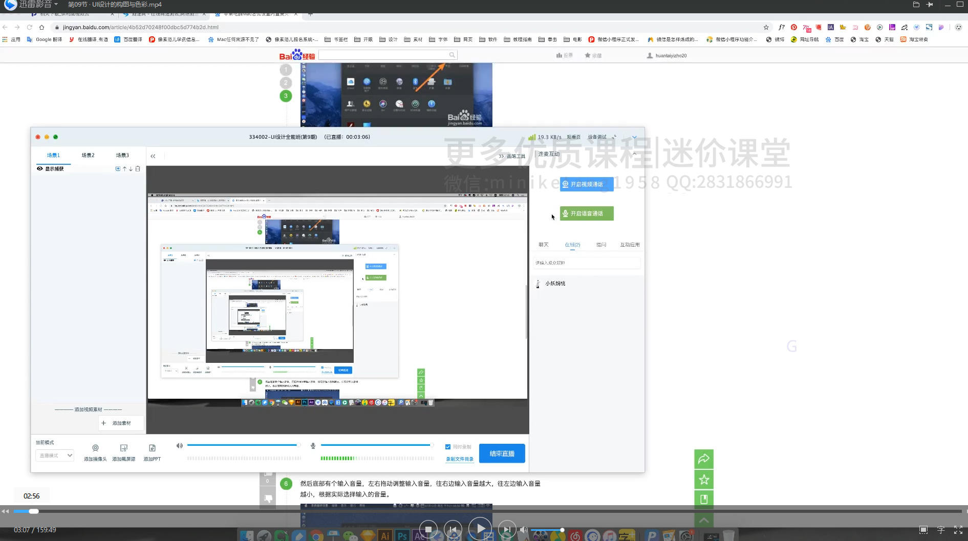Switch to the 场景2 scene tab
Screen dimensions: 968x541
tap(88, 155)
